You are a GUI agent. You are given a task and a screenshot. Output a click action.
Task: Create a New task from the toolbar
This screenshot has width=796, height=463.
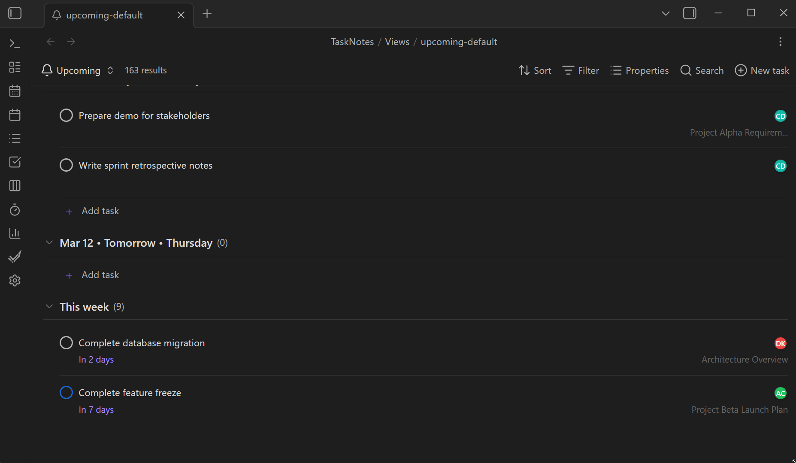pos(762,70)
